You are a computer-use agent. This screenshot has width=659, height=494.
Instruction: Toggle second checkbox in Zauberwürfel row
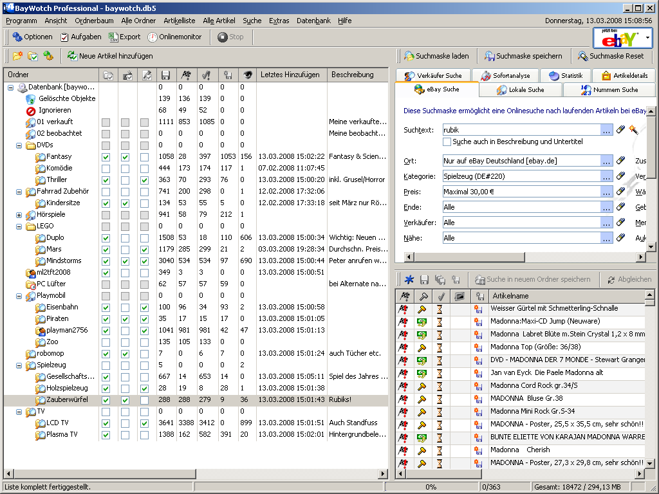point(125,400)
